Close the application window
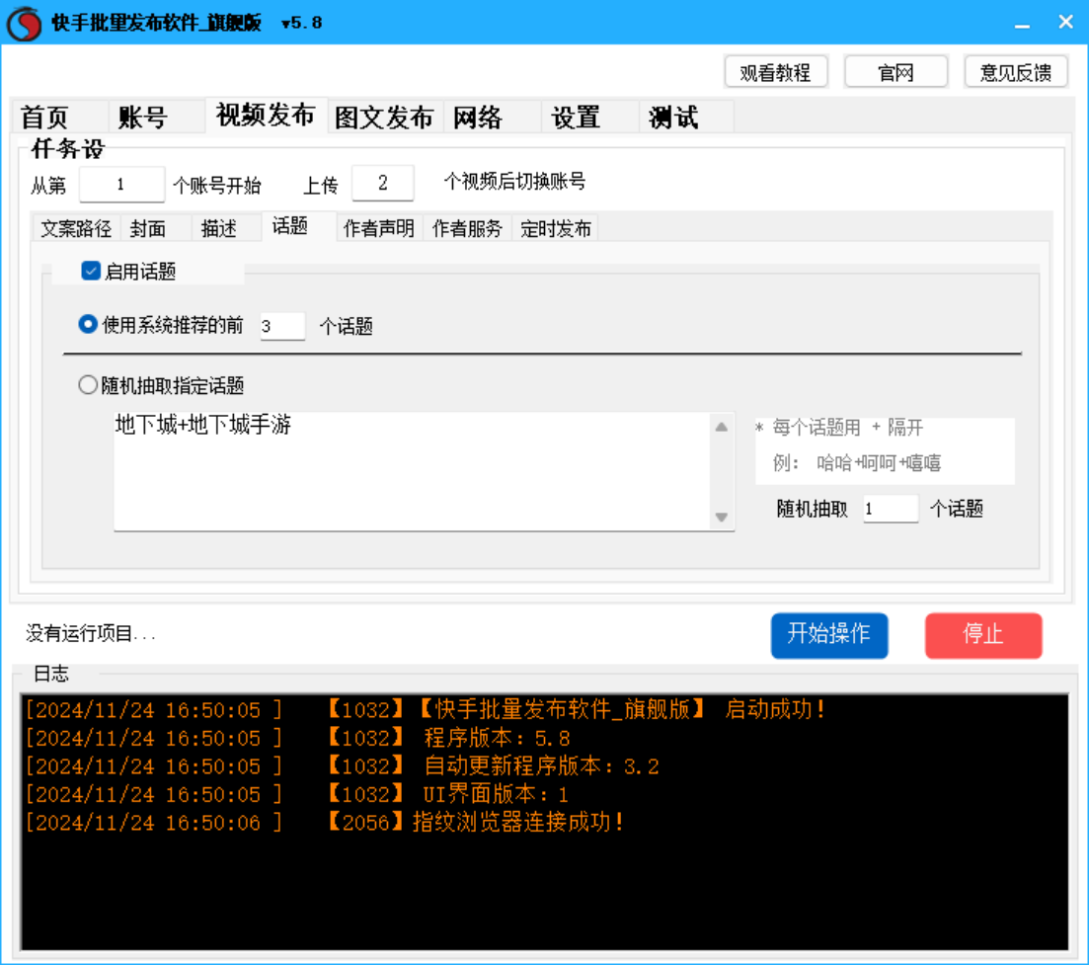1089x965 pixels. pos(1065,23)
